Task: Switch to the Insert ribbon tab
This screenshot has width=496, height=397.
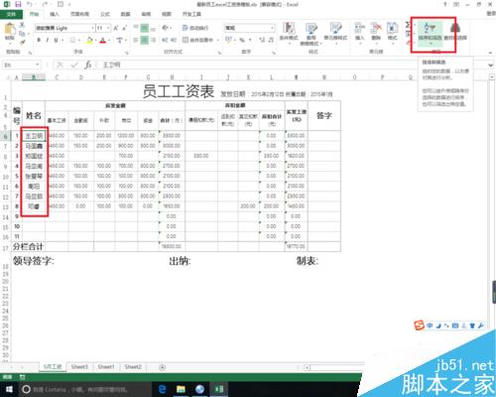Action: (55, 14)
